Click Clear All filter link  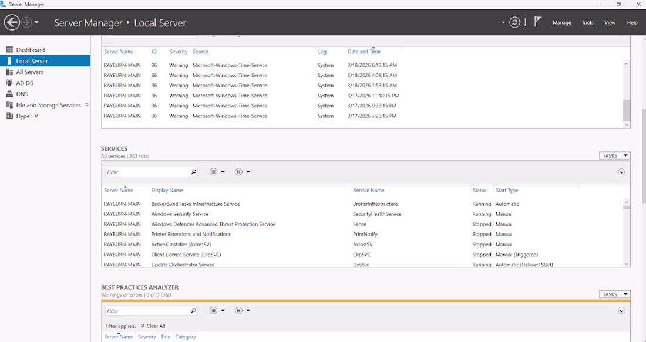(x=153, y=326)
